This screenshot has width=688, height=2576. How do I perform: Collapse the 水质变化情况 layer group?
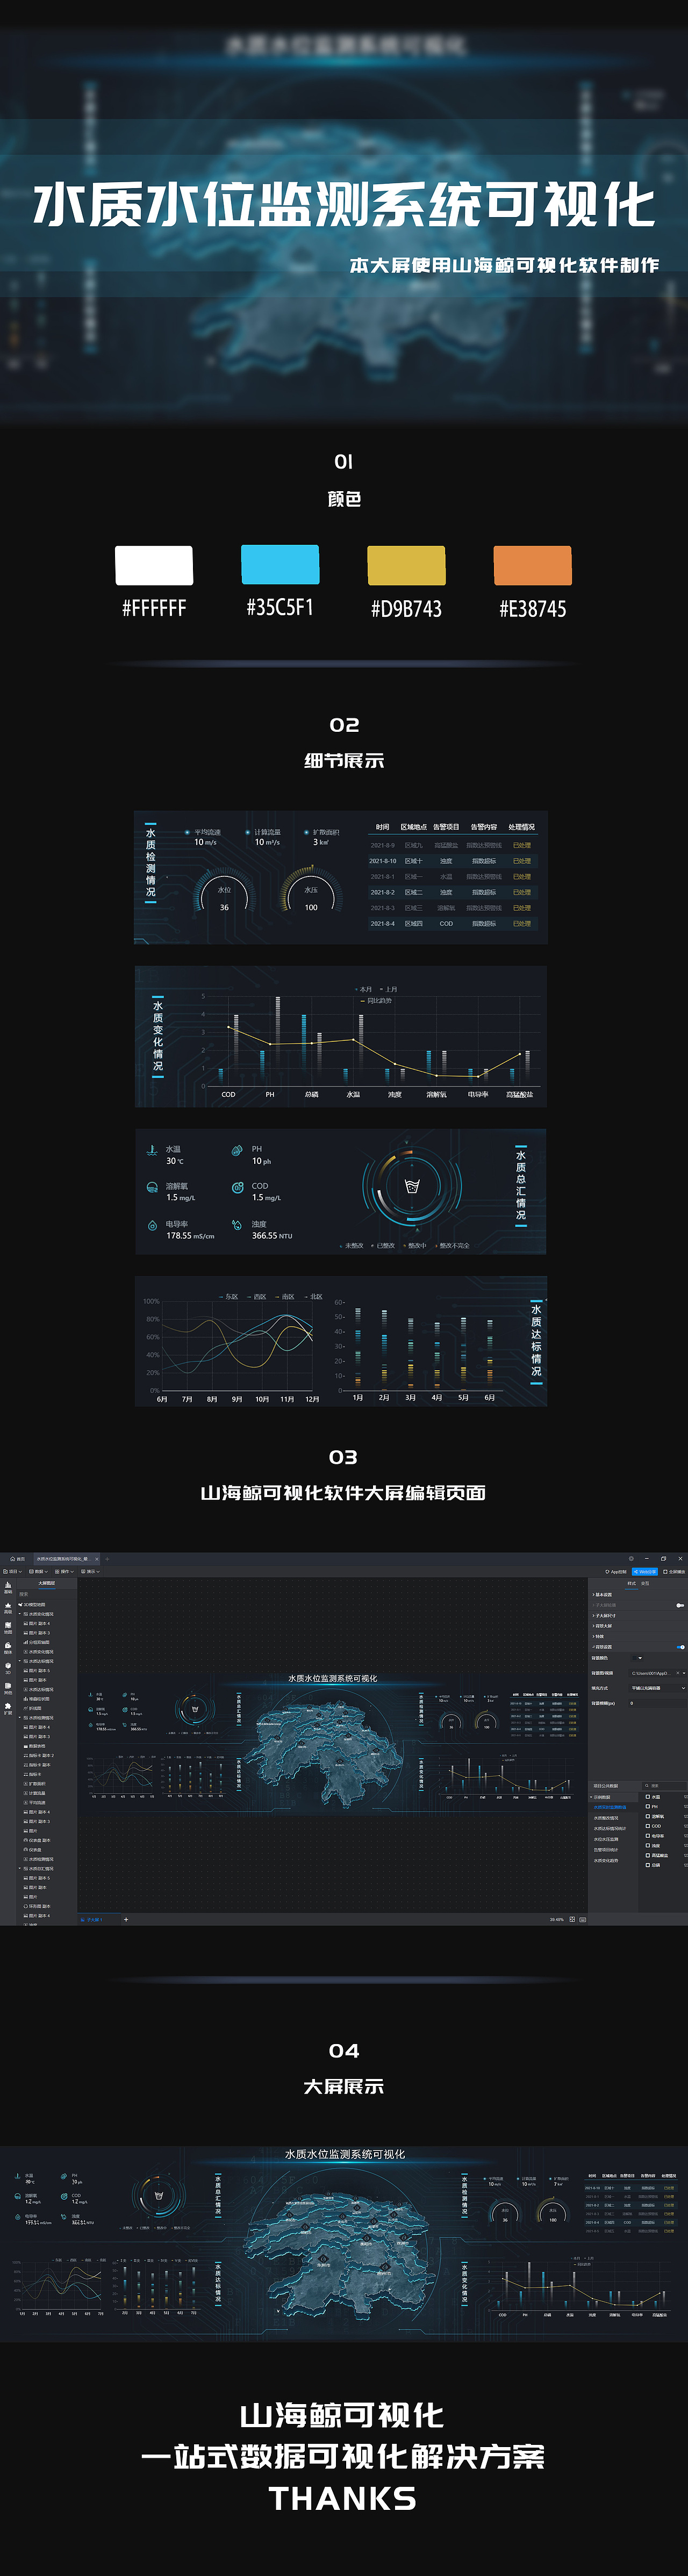20,1614
